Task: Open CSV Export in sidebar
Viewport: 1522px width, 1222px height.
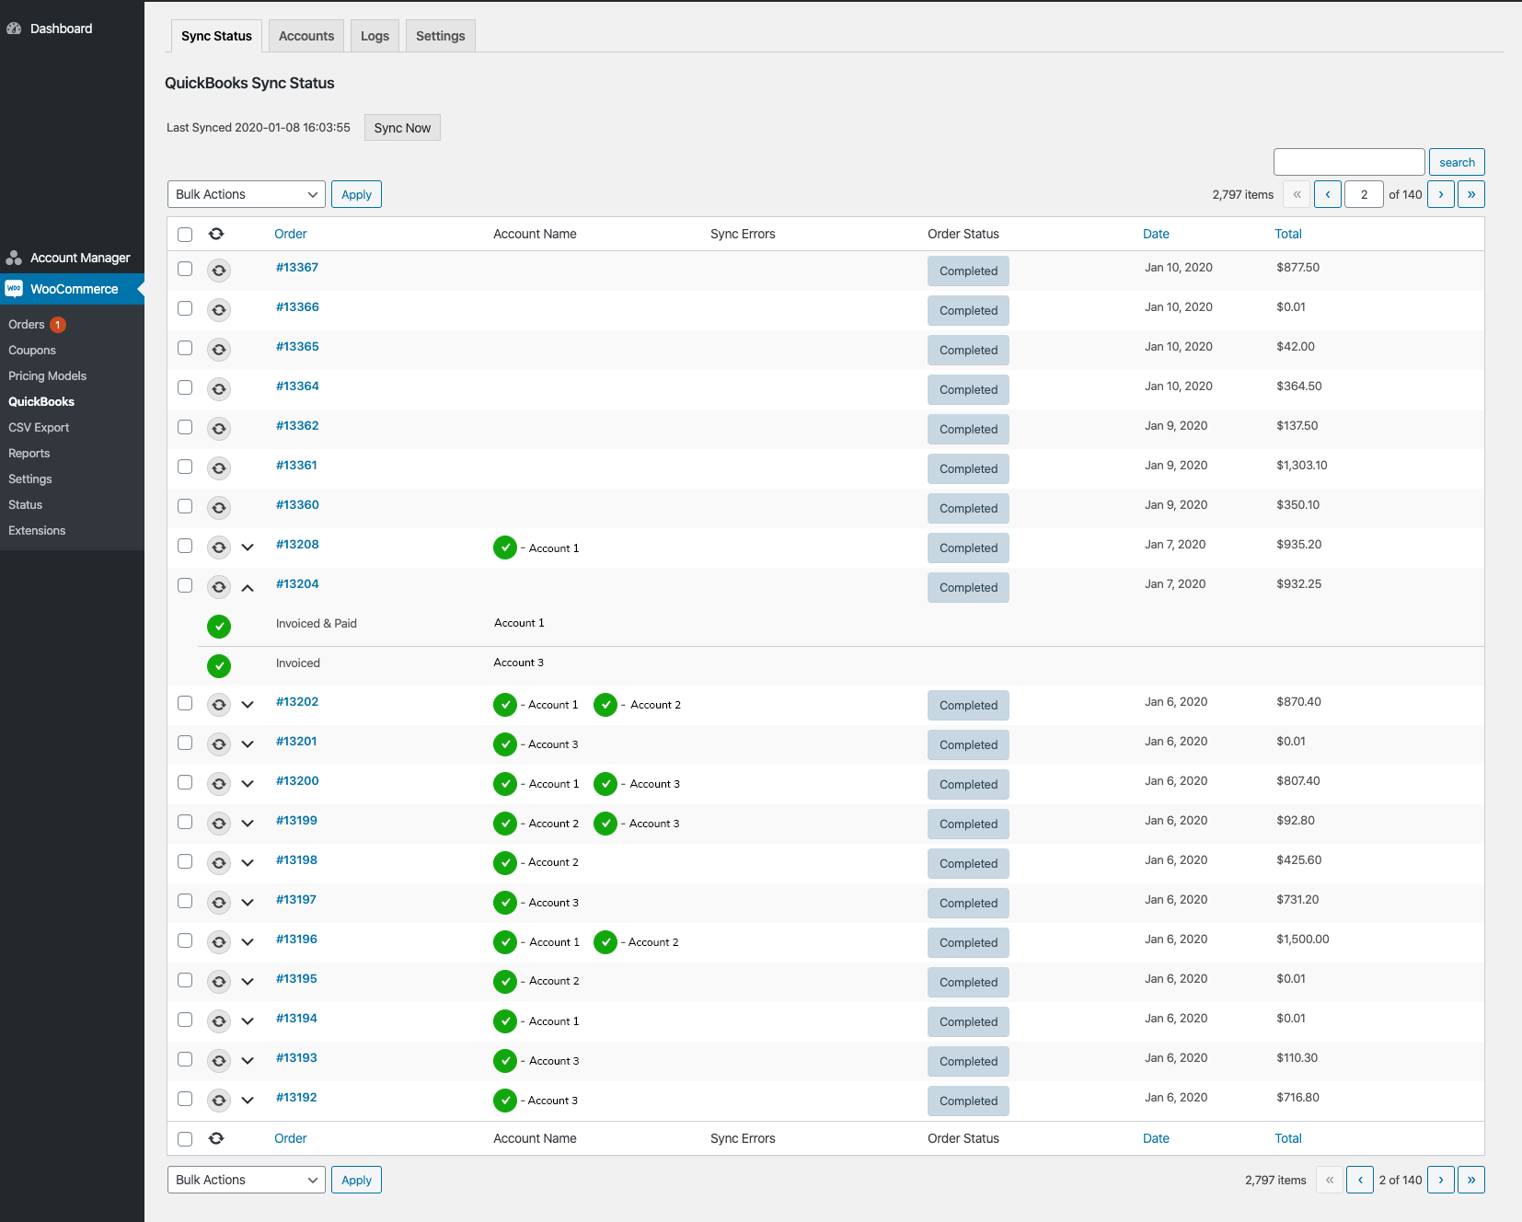Action: tap(39, 427)
